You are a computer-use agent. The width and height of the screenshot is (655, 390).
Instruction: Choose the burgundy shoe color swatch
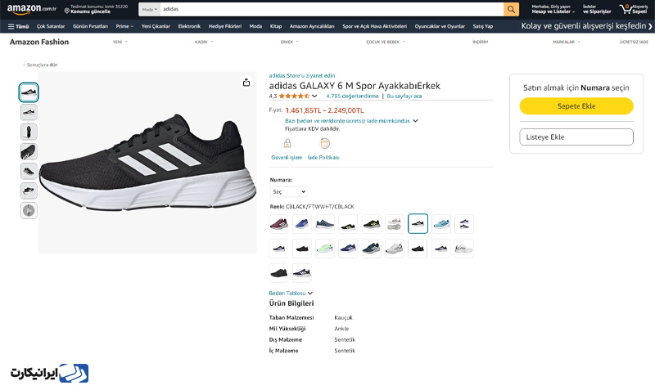pyautogui.click(x=278, y=224)
